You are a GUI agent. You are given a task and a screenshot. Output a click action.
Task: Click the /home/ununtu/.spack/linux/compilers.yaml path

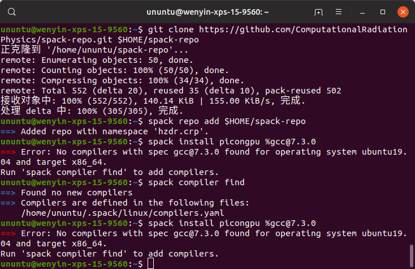(123, 213)
